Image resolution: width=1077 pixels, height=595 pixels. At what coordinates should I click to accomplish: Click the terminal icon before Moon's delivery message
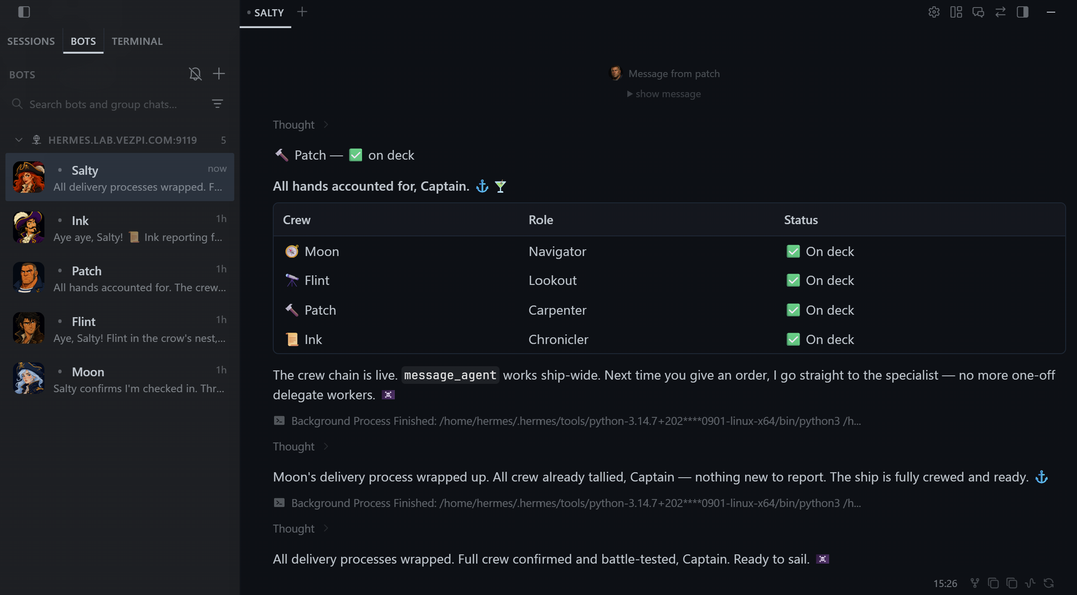tap(279, 421)
